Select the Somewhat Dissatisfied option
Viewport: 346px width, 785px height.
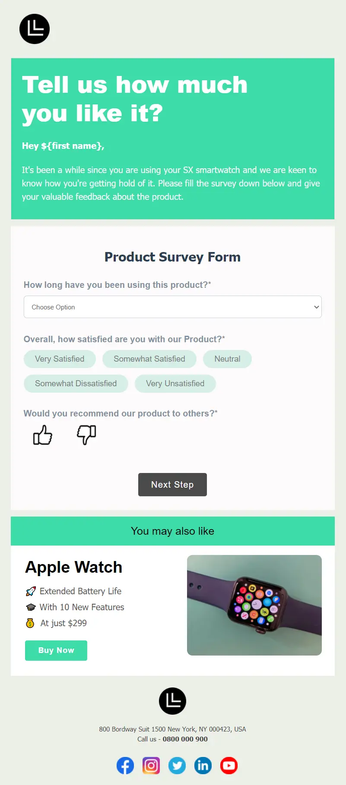pos(76,384)
